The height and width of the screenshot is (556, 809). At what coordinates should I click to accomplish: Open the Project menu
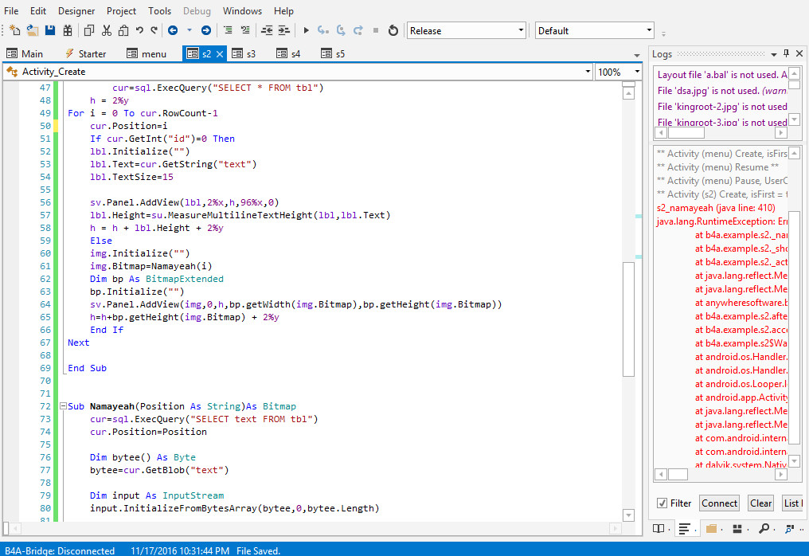[x=121, y=11]
